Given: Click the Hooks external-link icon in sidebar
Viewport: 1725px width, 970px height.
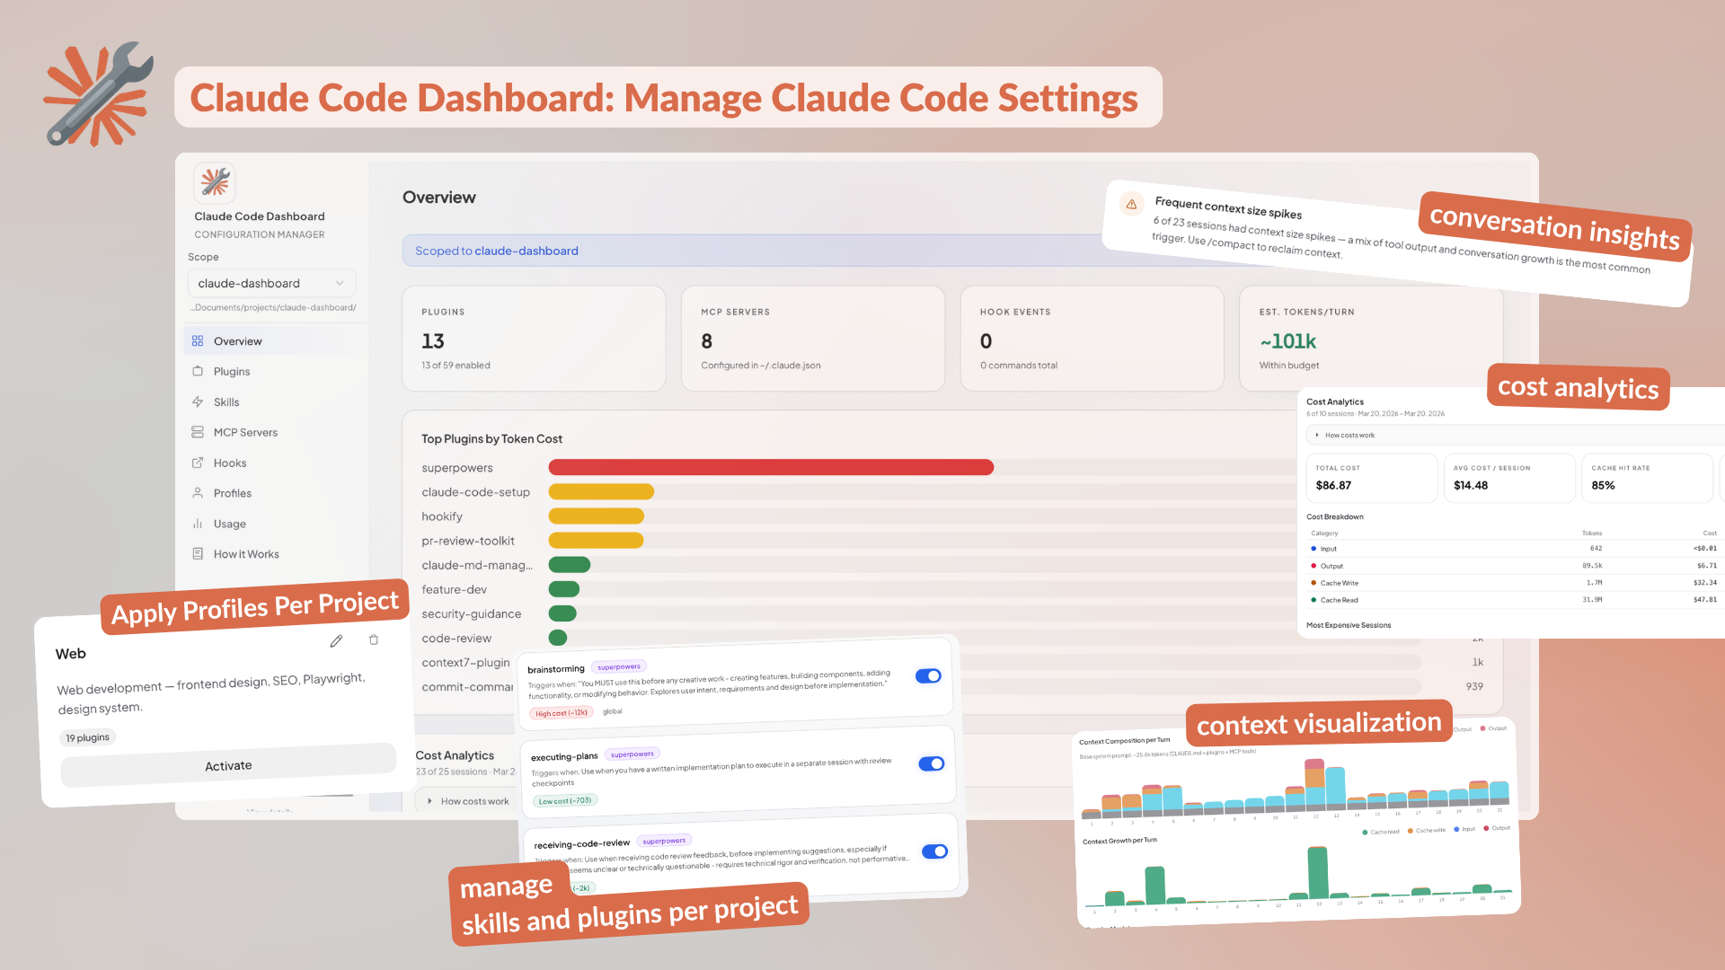Looking at the screenshot, I should [198, 463].
